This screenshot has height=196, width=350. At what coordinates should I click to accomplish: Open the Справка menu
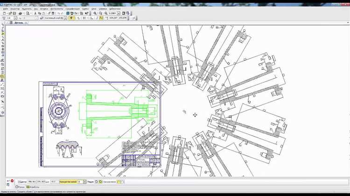coord(103,9)
